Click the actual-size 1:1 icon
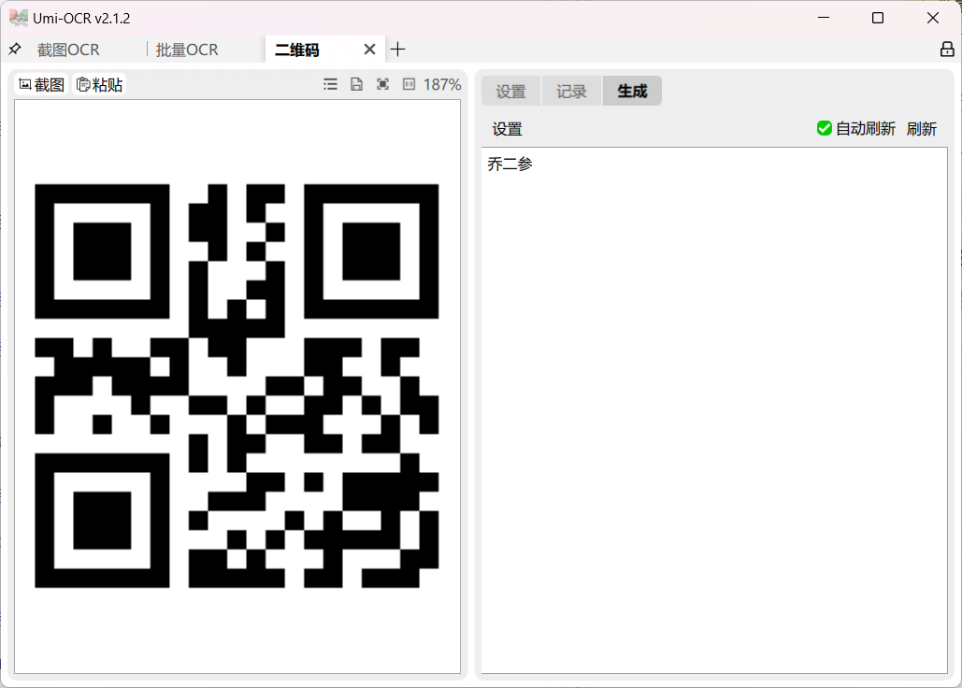 click(409, 84)
